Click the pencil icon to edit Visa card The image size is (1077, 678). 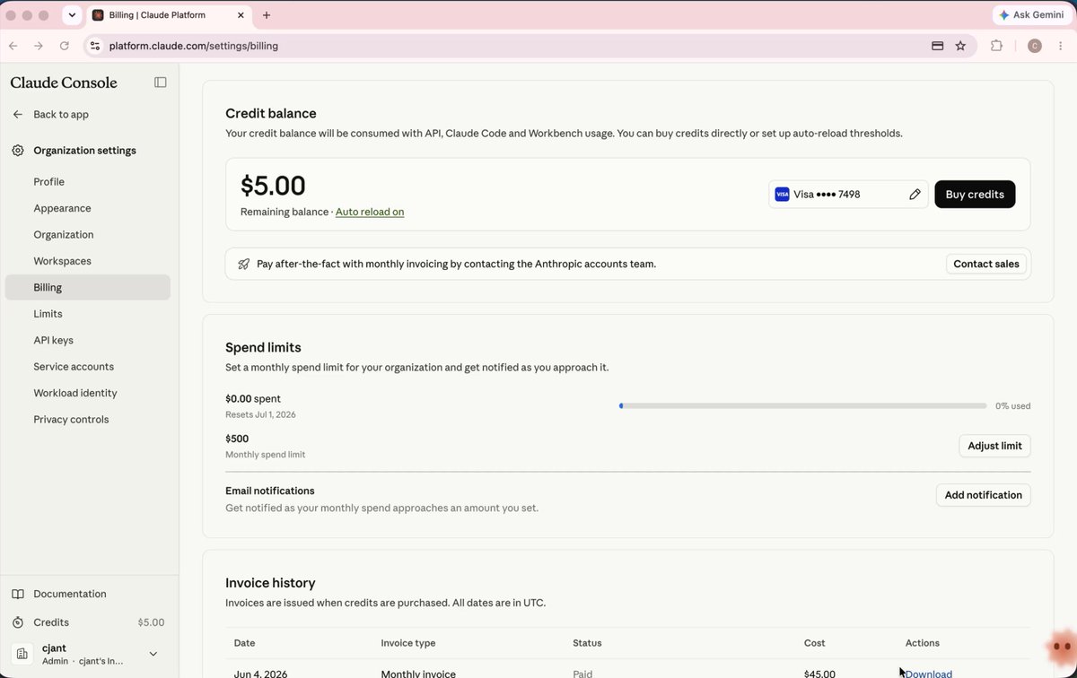[915, 195]
